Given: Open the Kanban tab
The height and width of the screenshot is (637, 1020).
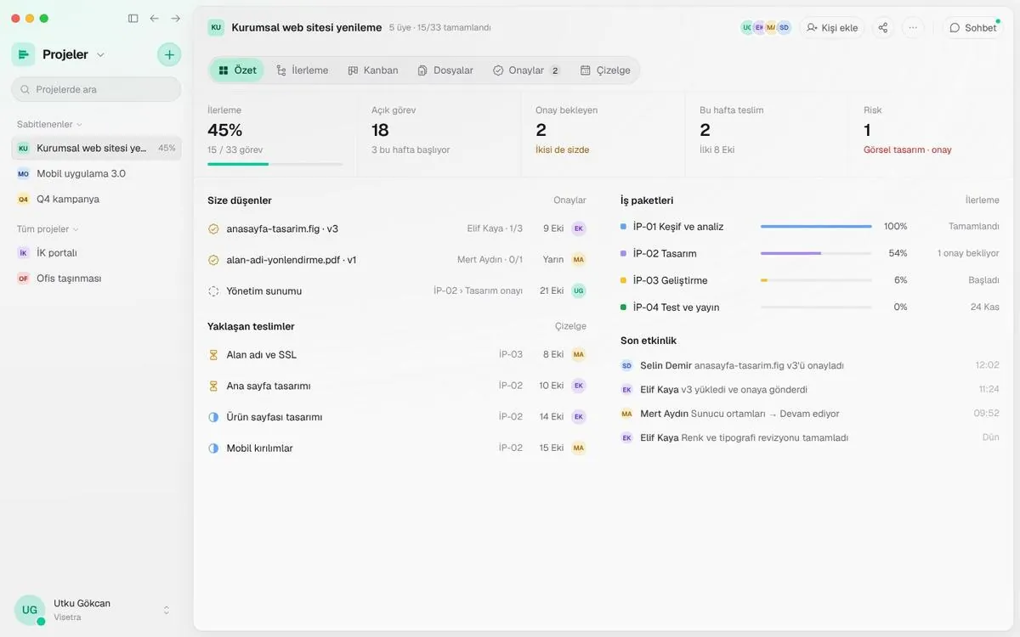Looking at the screenshot, I should coord(373,70).
